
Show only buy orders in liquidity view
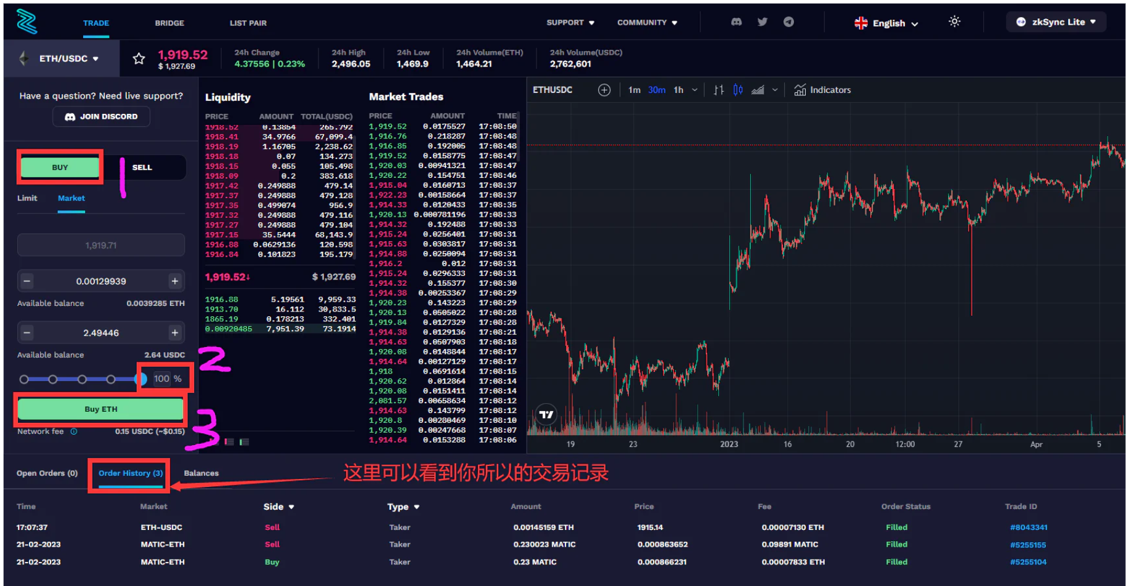coord(244,442)
